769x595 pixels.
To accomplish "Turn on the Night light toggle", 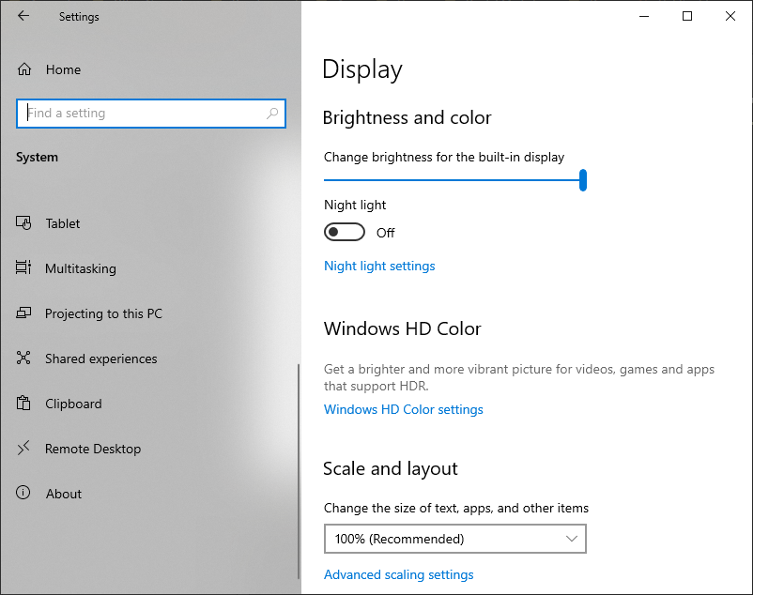I will tap(345, 233).
